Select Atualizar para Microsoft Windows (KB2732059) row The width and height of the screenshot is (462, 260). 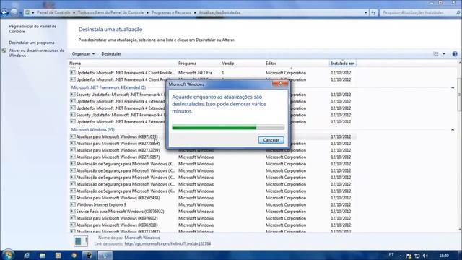(213, 150)
